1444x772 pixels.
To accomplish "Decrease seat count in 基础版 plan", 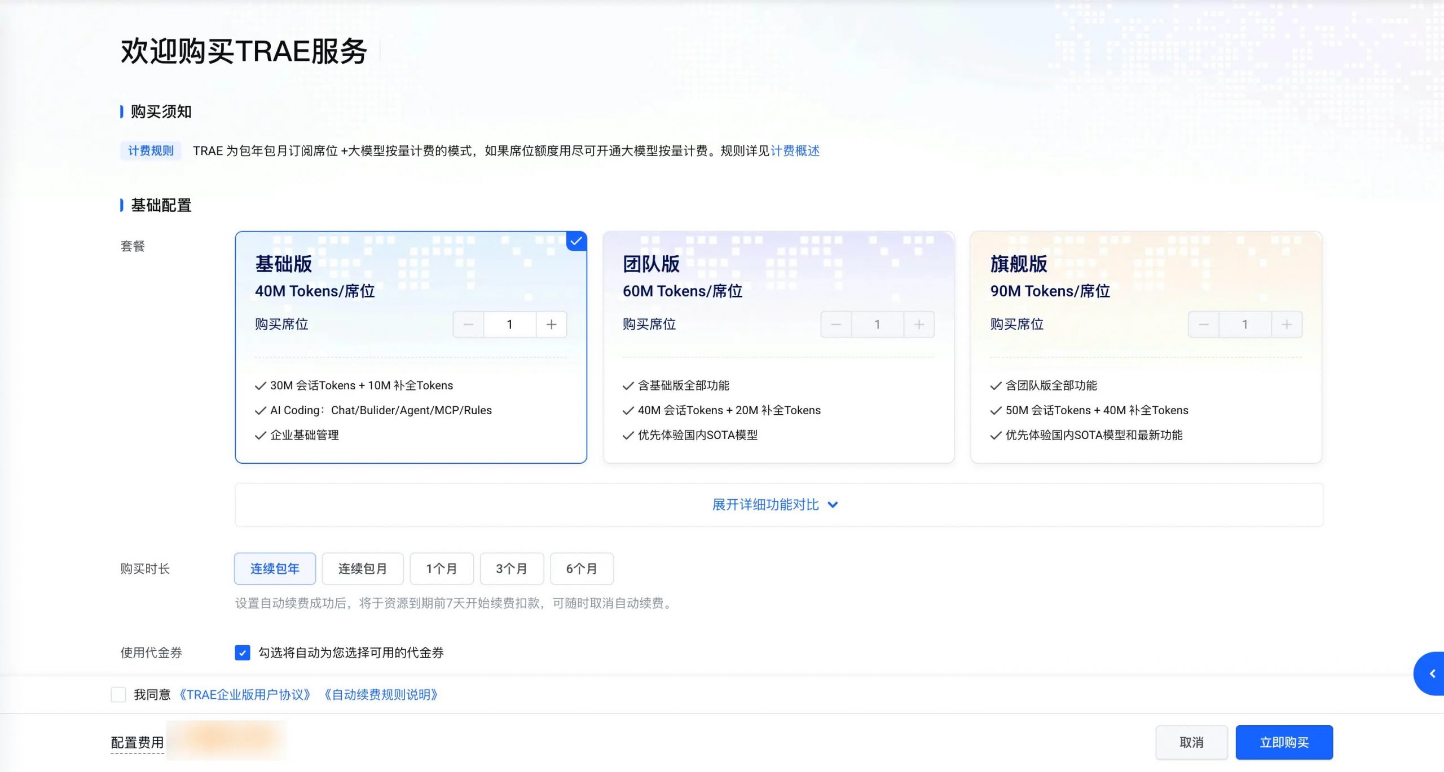I will tap(468, 325).
